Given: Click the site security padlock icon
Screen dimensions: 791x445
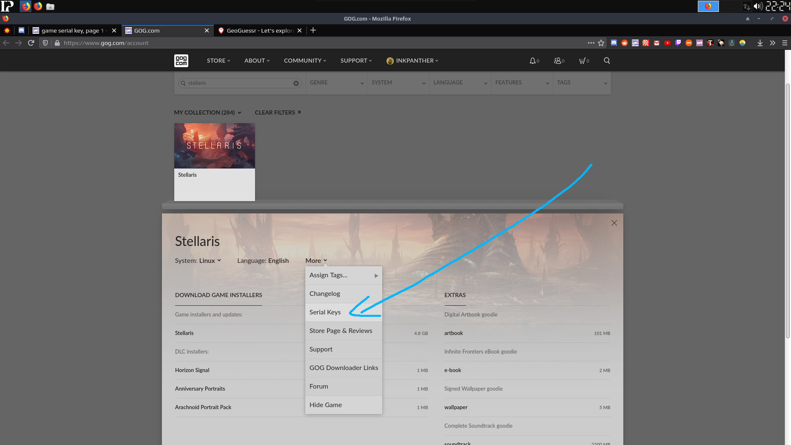Looking at the screenshot, I should (x=57, y=43).
